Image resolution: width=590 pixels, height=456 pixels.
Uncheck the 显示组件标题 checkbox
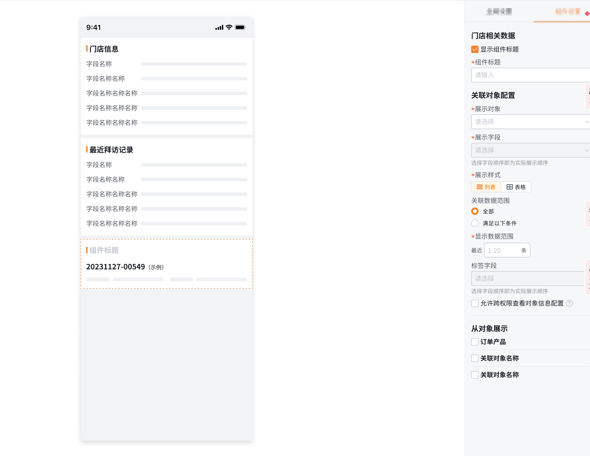click(474, 49)
